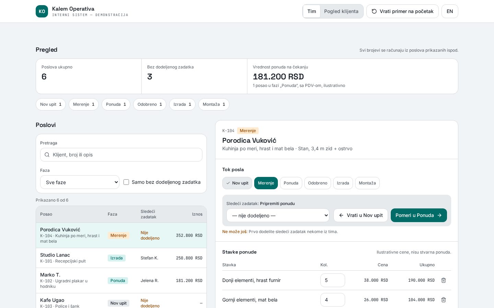Viewport: 494px width, 308px height.
Task: Click the search magnifier icon in Pretraga
Action: pyautogui.click(x=47, y=155)
